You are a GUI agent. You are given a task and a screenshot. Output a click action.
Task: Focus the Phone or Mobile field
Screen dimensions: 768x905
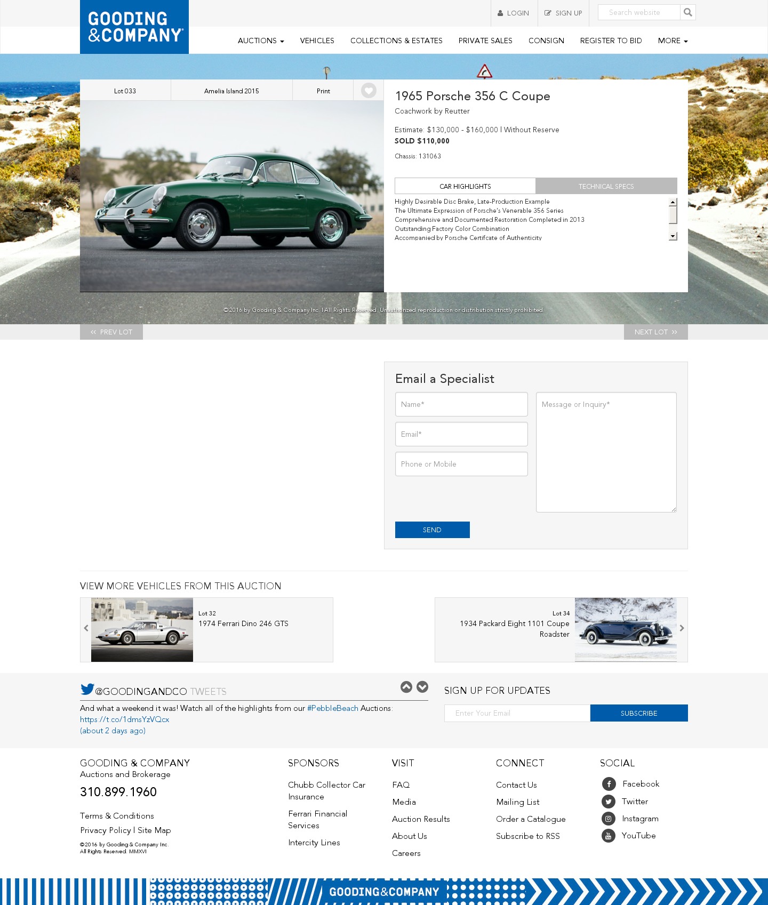pyautogui.click(x=461, y=464)
